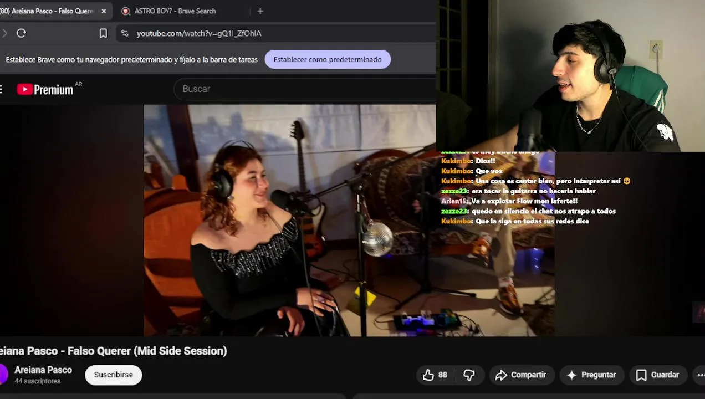
Task: Share the video using Compartir
Action: tap(521, 375)
